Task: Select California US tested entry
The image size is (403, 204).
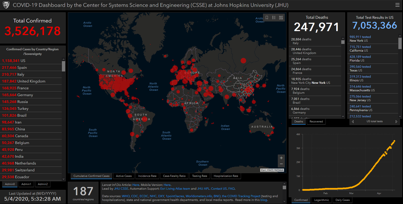Action: click(x=373, y=49)
